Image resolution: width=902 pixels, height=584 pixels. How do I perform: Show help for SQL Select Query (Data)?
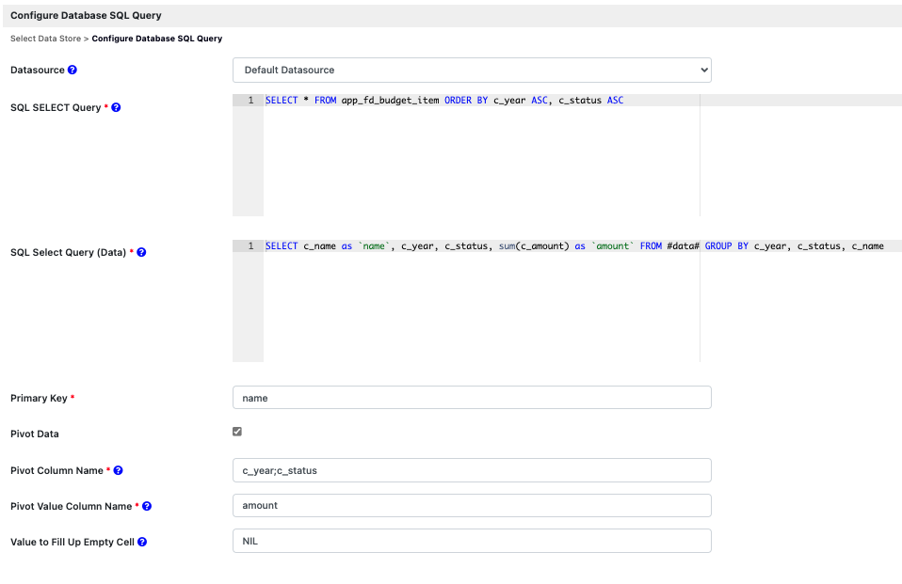pos(141,252)
